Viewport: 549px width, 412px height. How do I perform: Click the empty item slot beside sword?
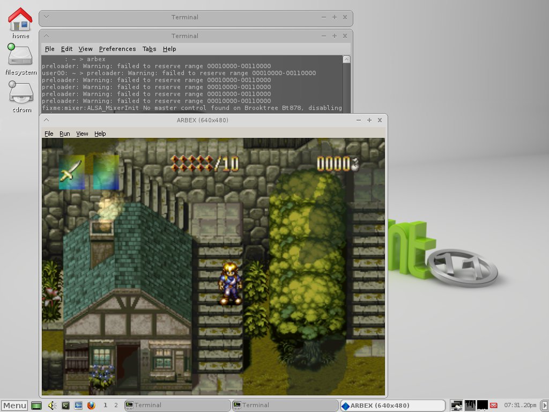[106, 172]
